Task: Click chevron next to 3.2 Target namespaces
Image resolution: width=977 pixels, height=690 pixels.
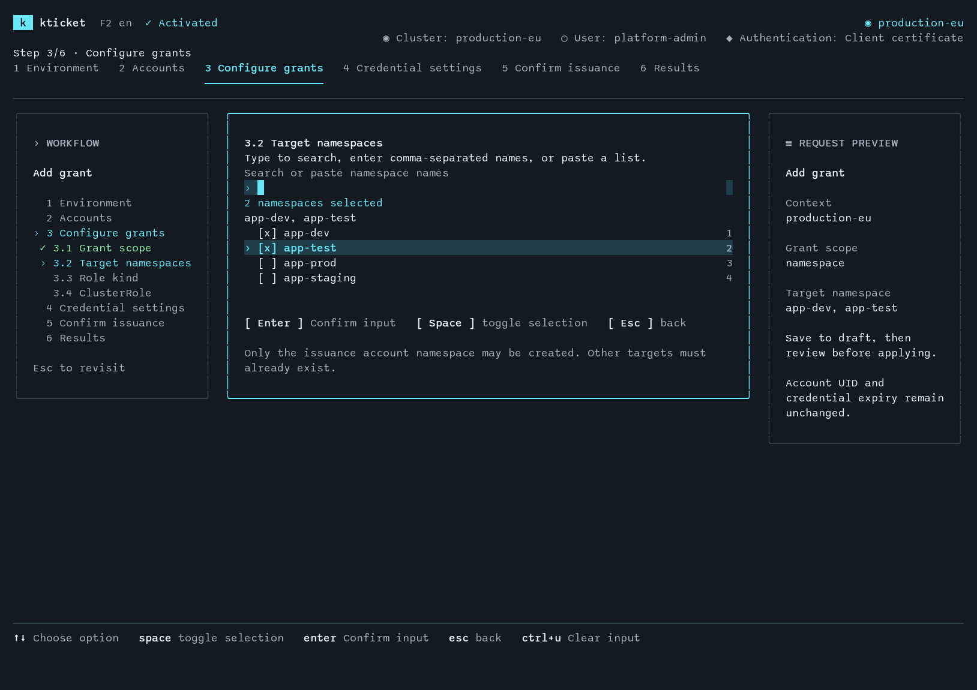Action: point(43,263)
